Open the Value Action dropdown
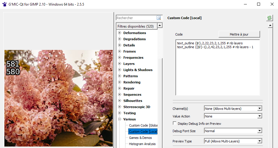Image resolution: width=278 pixels, height=148 pixels. pyautogui.click(x=233, y=116)
